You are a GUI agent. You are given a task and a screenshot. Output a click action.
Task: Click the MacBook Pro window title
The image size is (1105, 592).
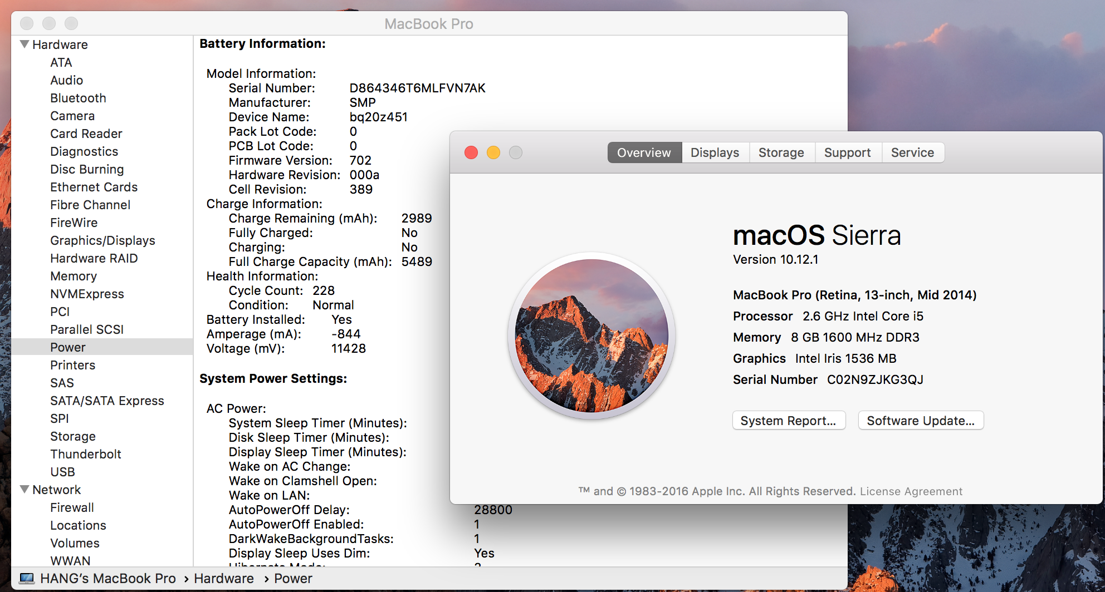pyautogui.click(x=429, y=24)
